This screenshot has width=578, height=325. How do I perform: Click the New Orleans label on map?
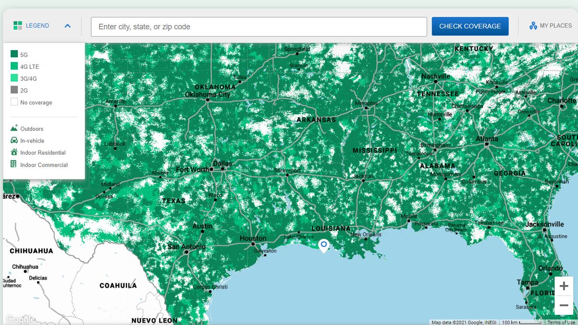[366, 234]
